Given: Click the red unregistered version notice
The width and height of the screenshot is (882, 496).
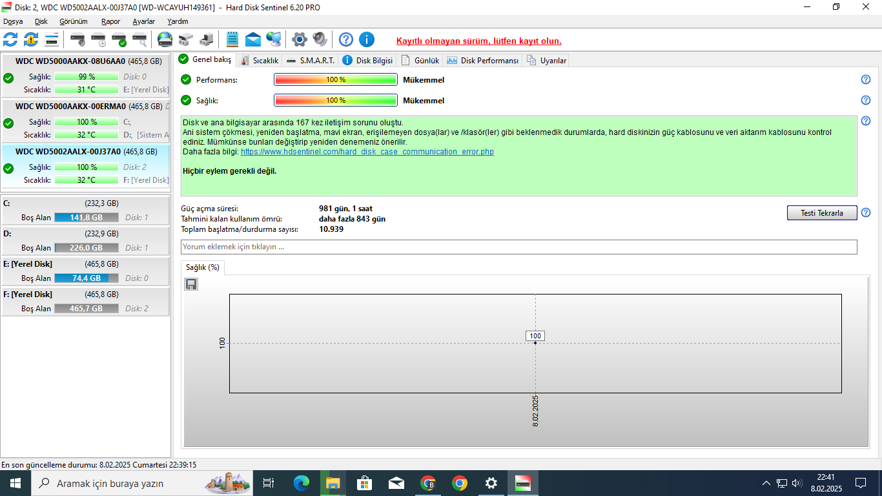Looking at the screenshot, I should pyautogui.click(x=479, y=41).
